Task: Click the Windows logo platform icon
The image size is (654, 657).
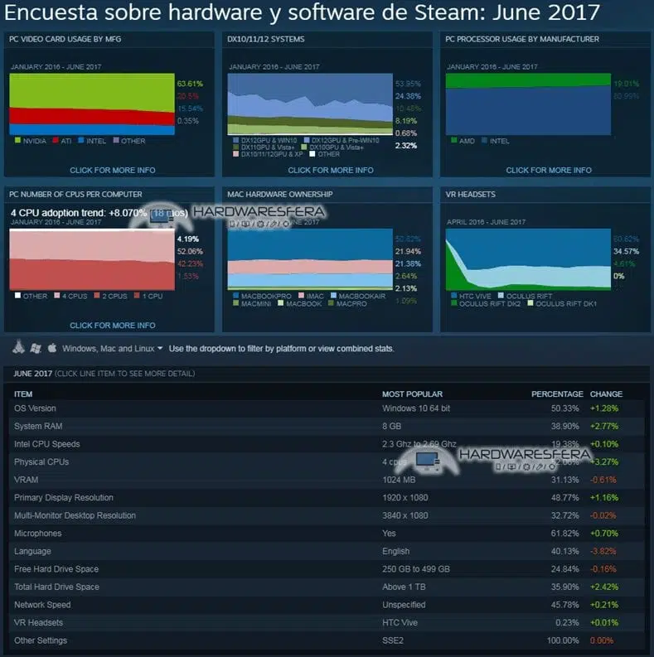Action: 36,348
